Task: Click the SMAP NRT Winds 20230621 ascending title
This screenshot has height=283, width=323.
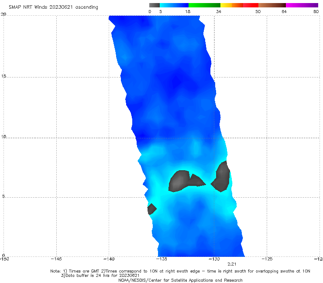Action: [x=53, y=7]
